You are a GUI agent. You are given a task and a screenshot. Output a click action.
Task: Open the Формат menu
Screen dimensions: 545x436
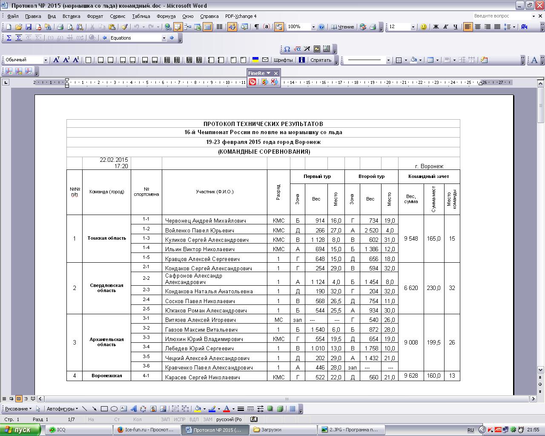point(95,16)
